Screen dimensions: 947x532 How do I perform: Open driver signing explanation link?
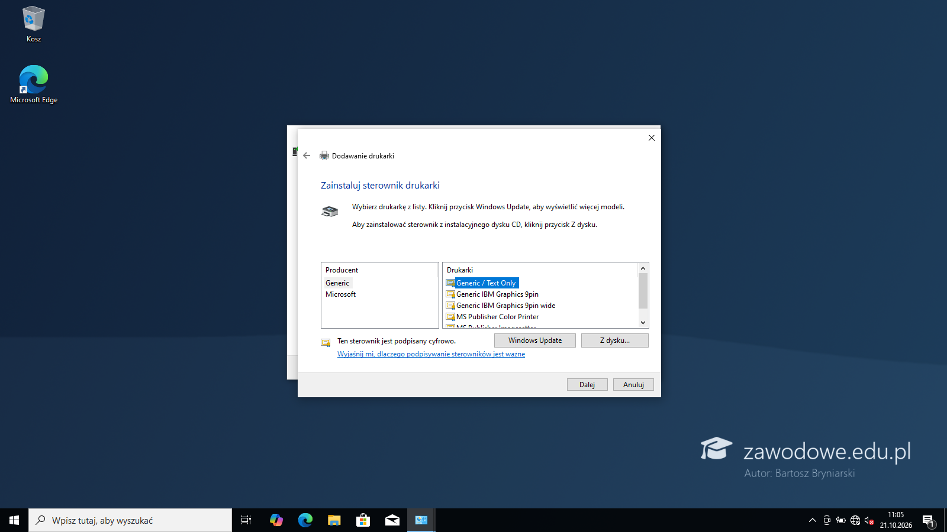(x=431, y=354)
